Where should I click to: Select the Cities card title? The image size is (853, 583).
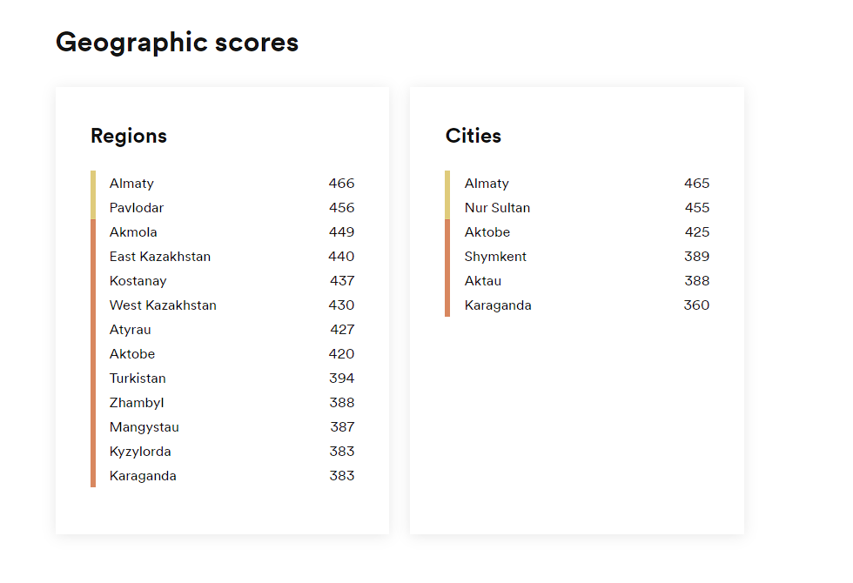(x=474, y=136)
